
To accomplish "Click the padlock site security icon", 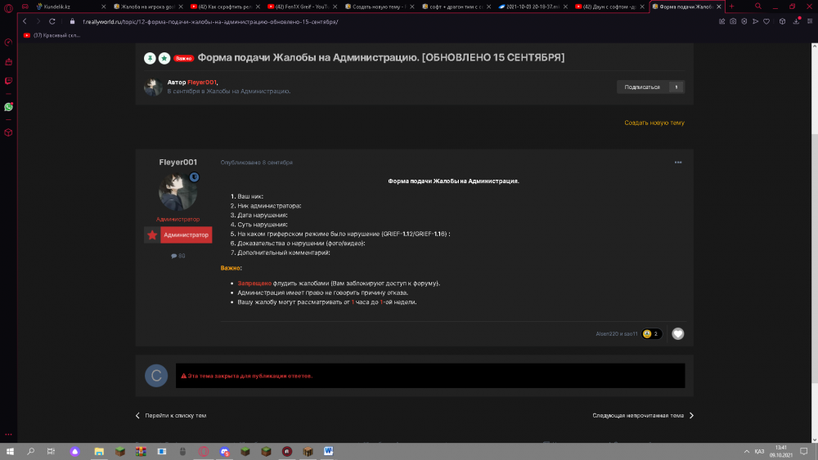I will pos(72,21).
